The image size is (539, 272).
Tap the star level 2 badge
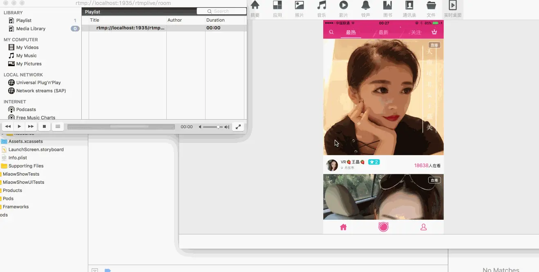(x=374, y=162)
